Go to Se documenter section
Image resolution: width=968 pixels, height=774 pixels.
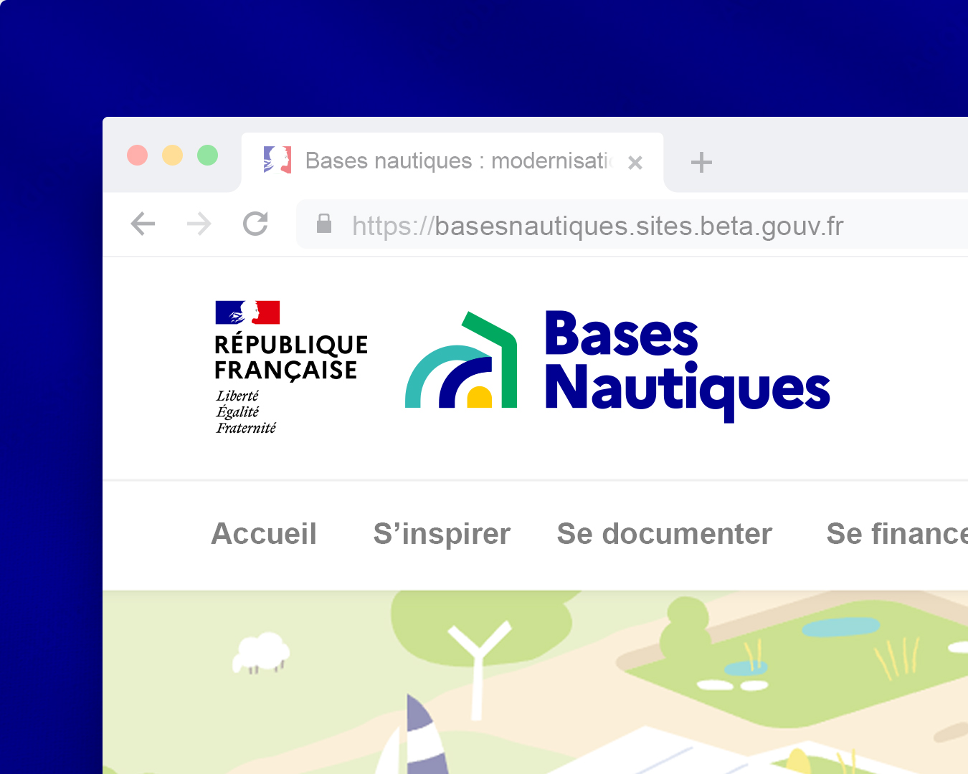665,534
